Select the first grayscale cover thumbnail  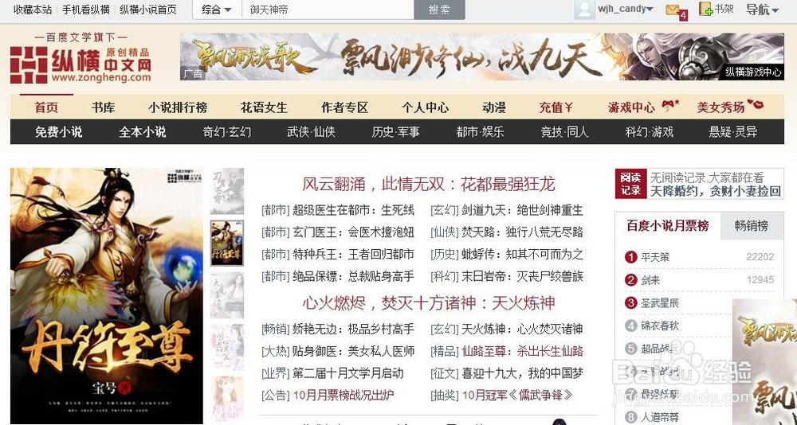pyautogui.click(x=227, y=192)
